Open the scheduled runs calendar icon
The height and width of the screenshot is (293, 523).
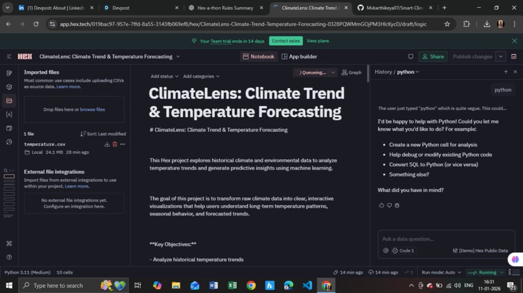click(9, 128)
